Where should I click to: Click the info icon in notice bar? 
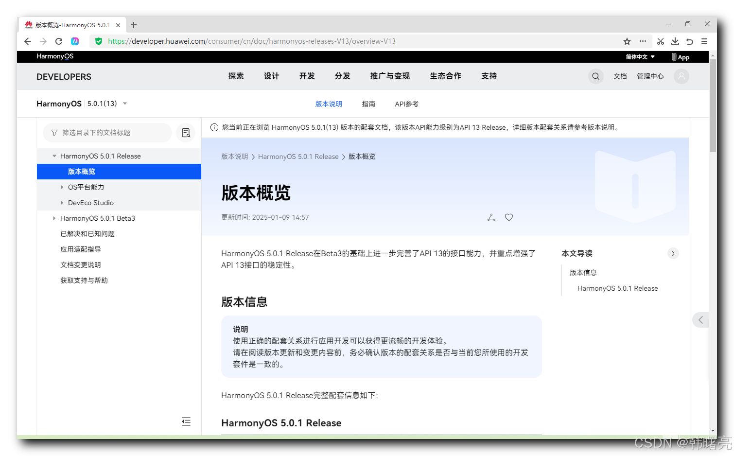pyautogui.click(x=214, y=127)
